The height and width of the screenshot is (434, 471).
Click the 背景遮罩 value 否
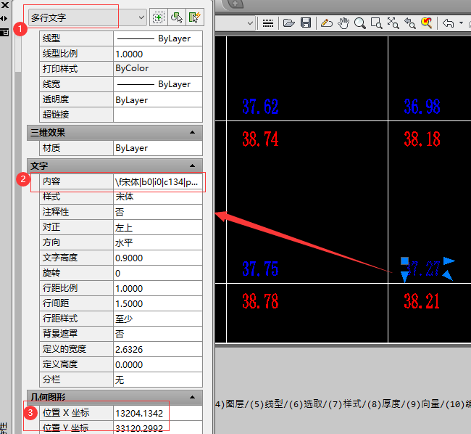pyautogui.click(x=158, y=334)
